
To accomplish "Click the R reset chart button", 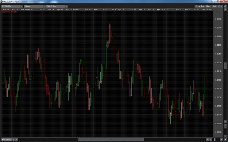I will point(225,139).
